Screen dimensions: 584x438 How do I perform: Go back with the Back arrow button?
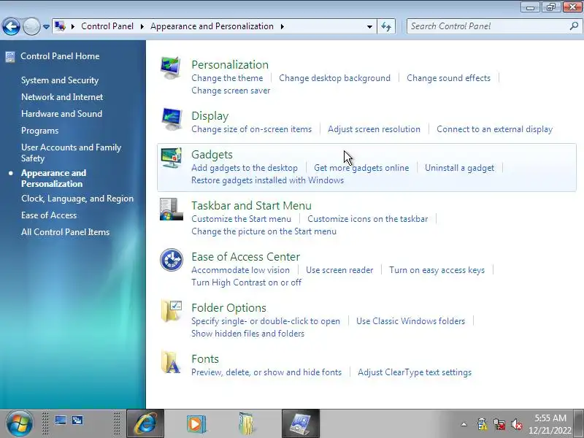coord(11,26)
